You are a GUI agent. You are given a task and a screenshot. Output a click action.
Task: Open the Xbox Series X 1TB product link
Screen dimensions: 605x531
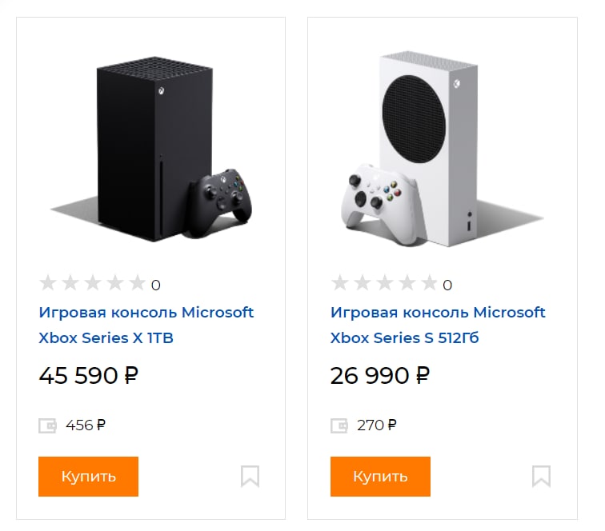[x=146, y=325]
